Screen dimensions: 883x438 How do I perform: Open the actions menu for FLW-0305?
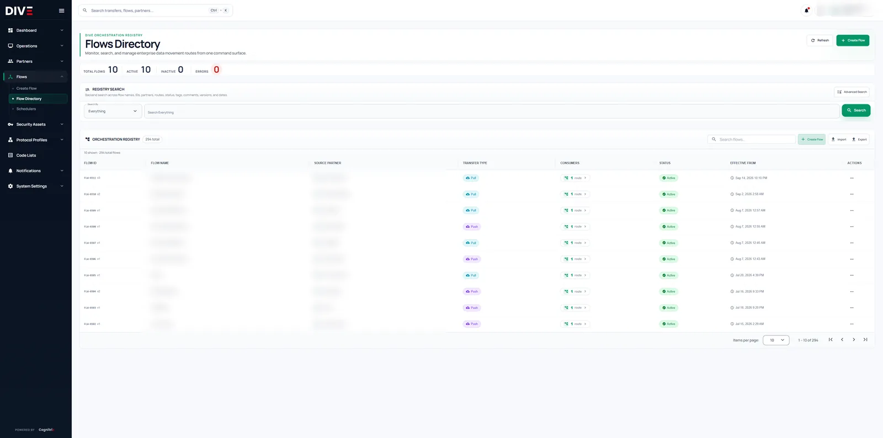point(852,275)
